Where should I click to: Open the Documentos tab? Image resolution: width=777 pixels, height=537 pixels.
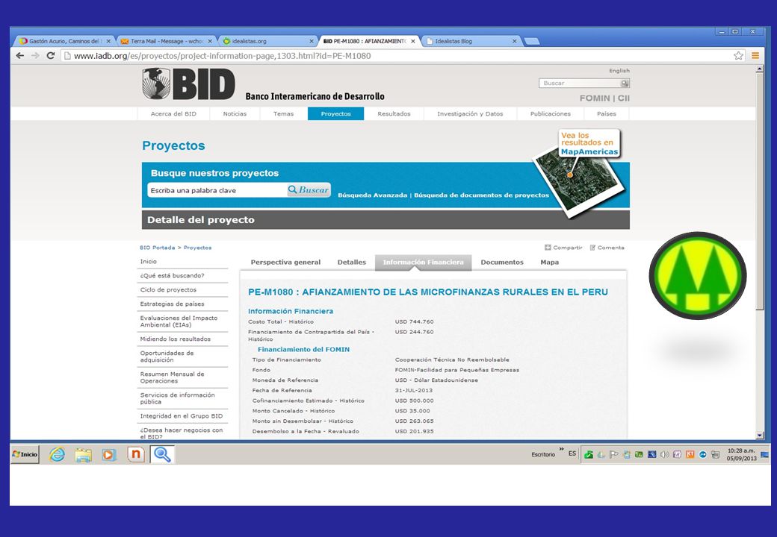coord(502,263)
